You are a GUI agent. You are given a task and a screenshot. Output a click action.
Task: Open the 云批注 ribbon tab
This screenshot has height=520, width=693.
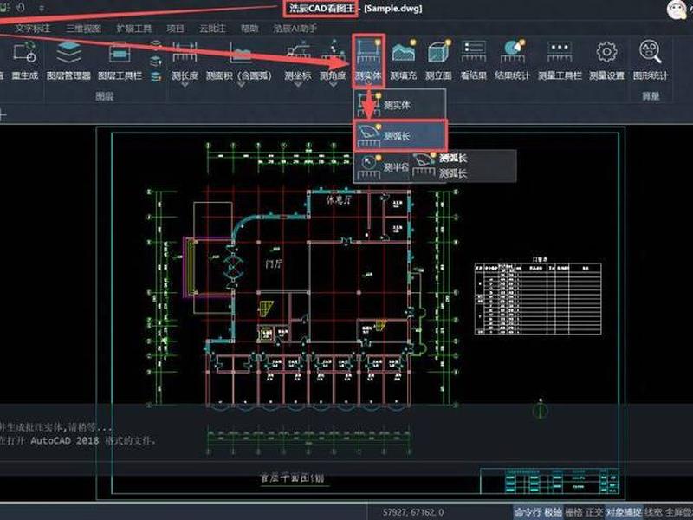coord(212,29)
